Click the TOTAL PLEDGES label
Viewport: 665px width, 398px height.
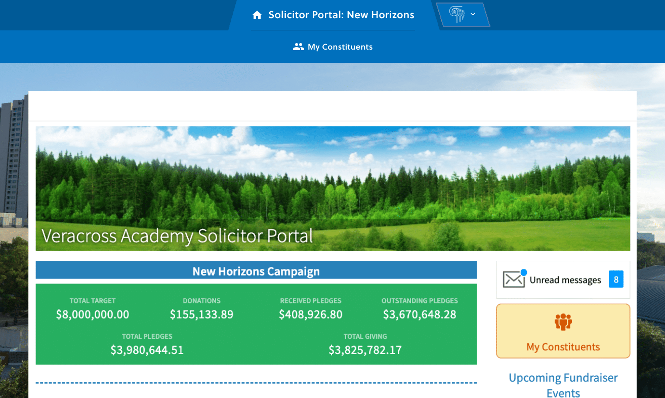pos(147,336)
